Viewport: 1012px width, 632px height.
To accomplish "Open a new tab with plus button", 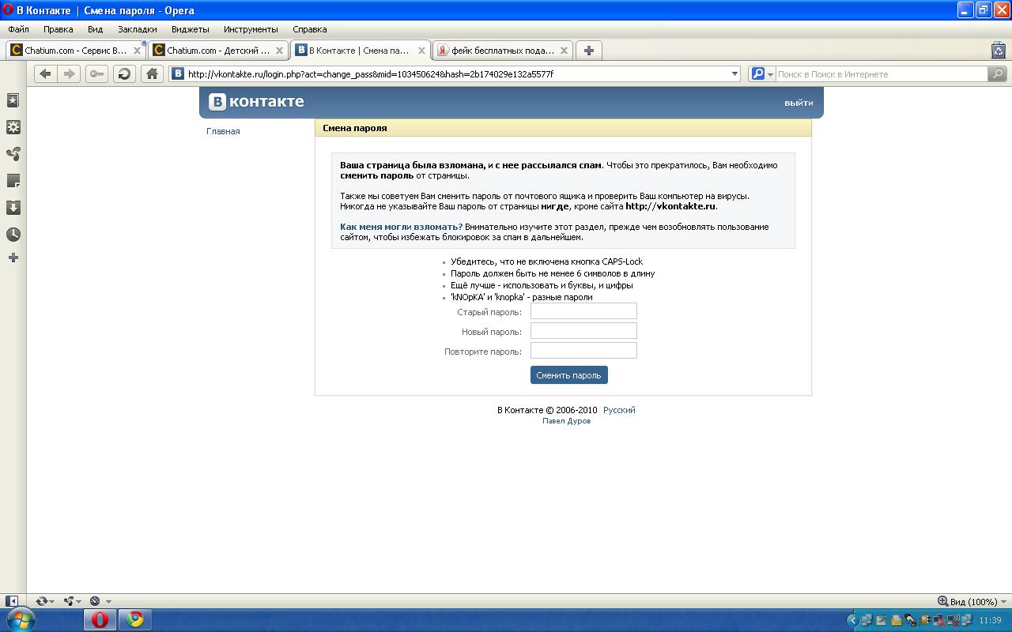I will (x=588, y=51).
